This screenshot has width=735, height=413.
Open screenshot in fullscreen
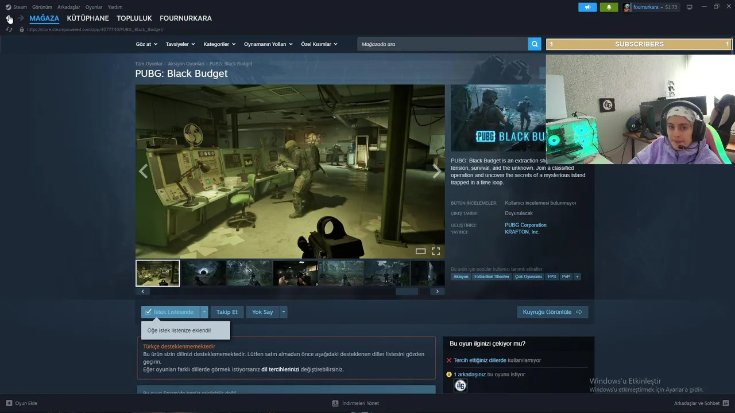[x=436, y=251]
